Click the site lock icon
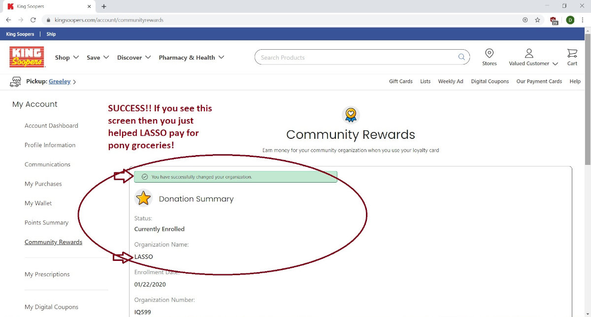The image size is (591, 317). [48, 20]
